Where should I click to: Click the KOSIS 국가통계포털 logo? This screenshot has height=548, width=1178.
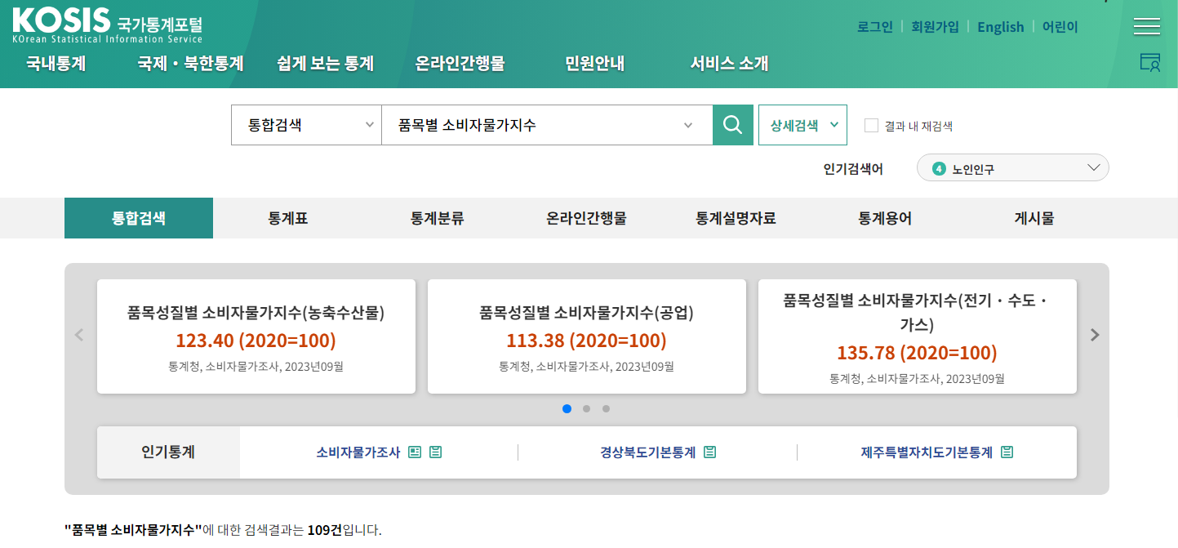108,25
